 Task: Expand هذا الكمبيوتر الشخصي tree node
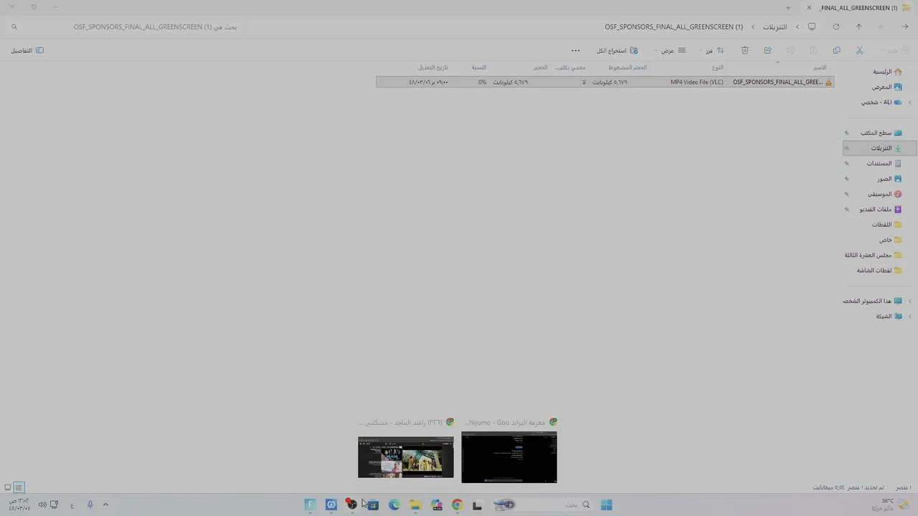pyautogui.click(x=910, y=301)
